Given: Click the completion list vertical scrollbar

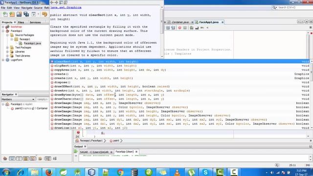Looking at the screenshot, I should point(312,94).
